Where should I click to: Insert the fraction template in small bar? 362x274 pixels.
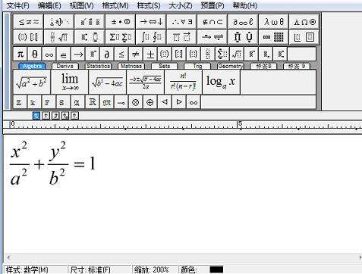coord(208,54)
